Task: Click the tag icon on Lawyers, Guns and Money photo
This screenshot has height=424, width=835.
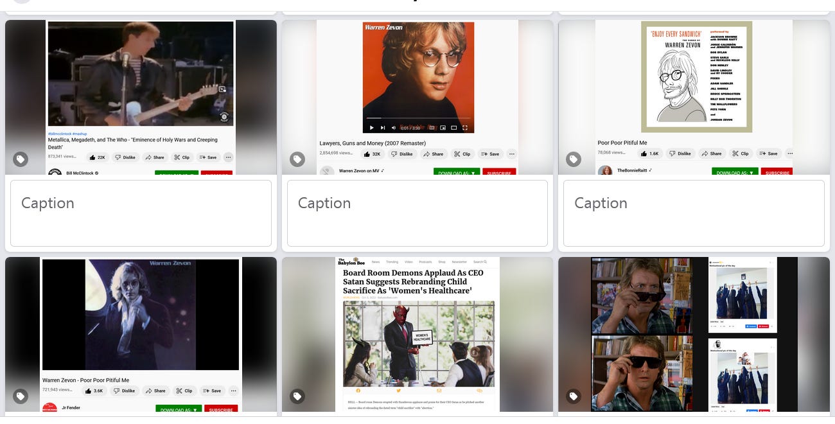Action: click(x=297, y=159)
